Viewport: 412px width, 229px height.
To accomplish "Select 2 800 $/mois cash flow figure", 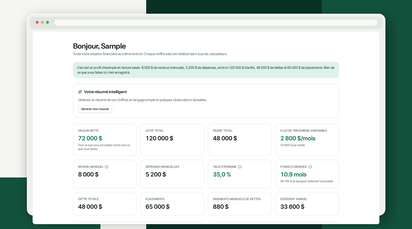I will coord(298,138).
